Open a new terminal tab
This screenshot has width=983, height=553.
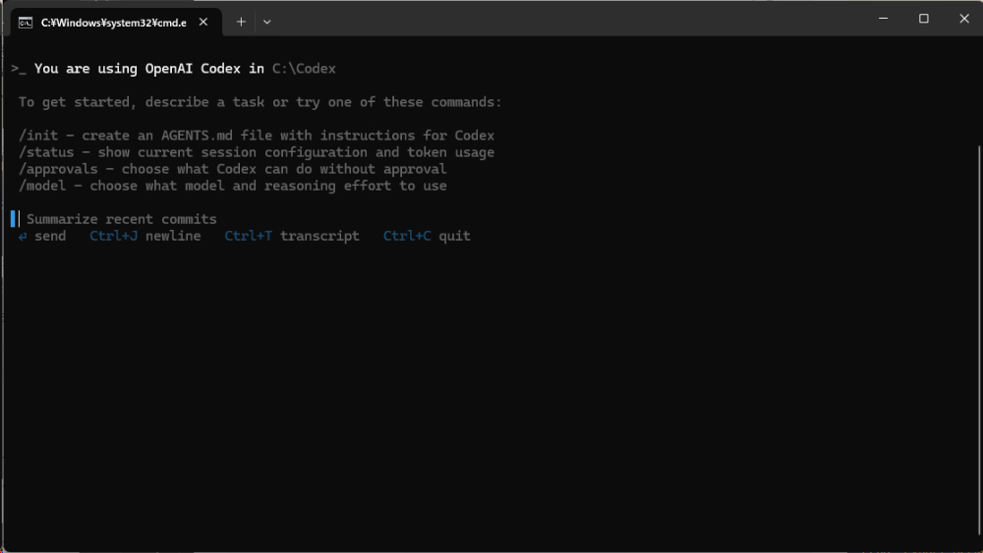(x=241, y=22)
